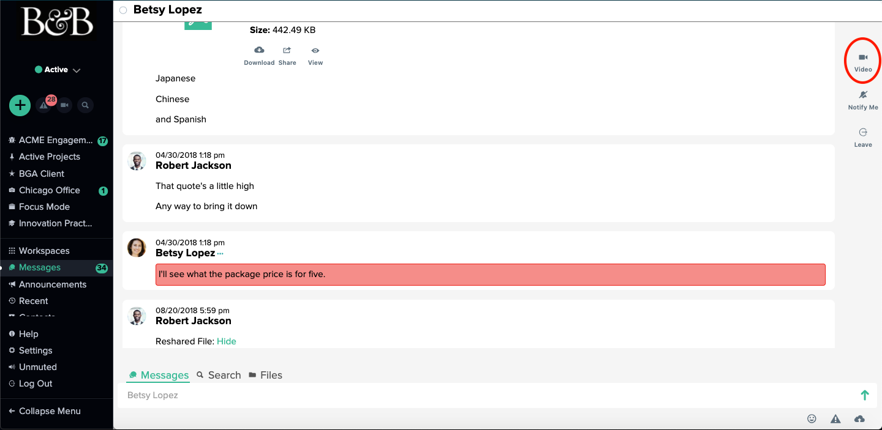Screen dimensions: 882x430
Task: Click the B&B logo
Action: coord(57,21)
